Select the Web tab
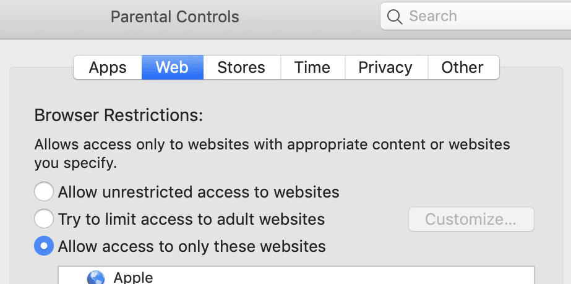The width and height of the screenshot is (571, 284). click(172, 67)
